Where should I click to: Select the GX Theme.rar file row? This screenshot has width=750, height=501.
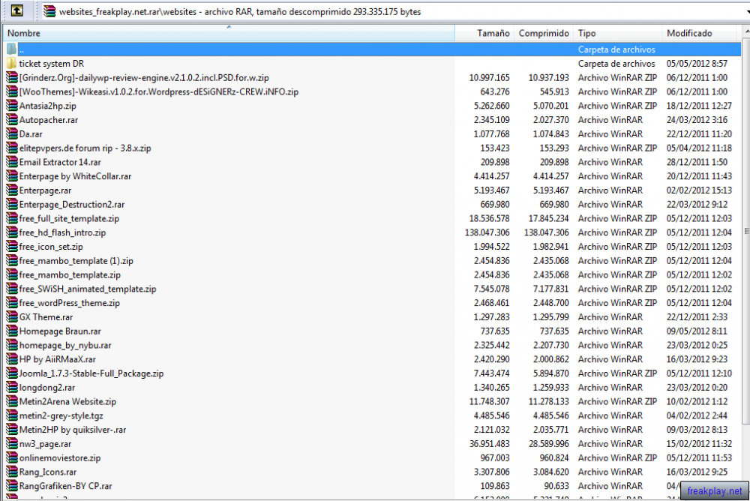point(372,316)
